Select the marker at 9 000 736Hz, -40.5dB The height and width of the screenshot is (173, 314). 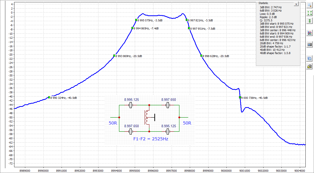coord(240,97)
